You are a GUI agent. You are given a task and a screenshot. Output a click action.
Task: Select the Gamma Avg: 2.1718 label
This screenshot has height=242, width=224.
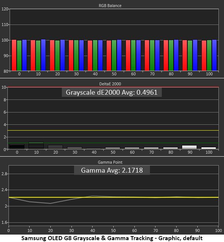[x=112, y=170]
